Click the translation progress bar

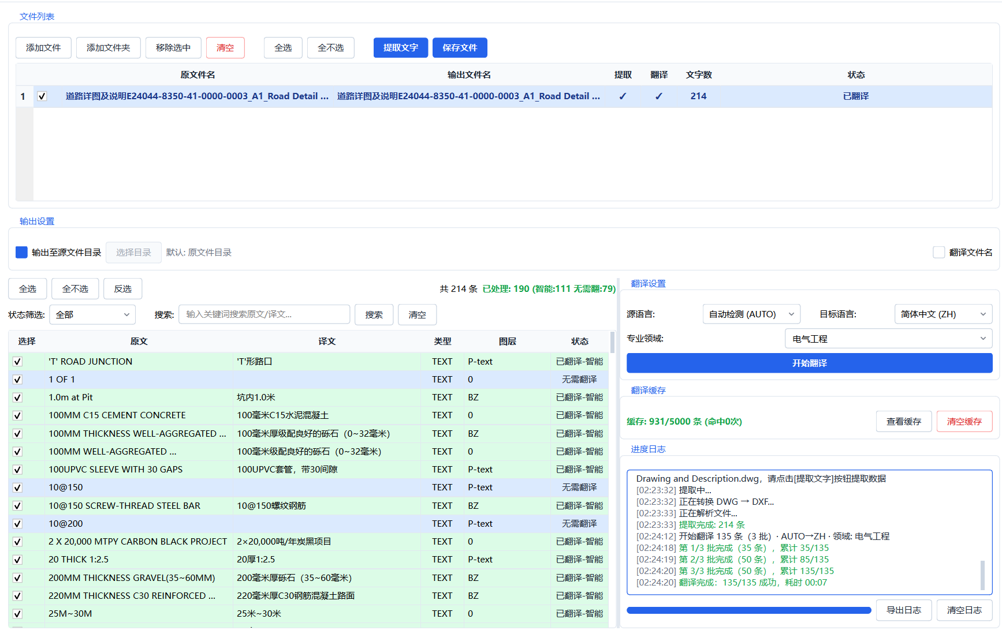click(x=748, y=610)
